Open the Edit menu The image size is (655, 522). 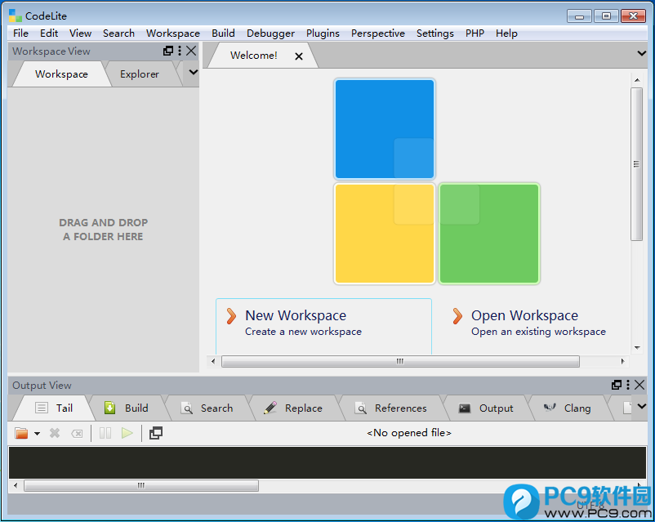coord(49,33)
